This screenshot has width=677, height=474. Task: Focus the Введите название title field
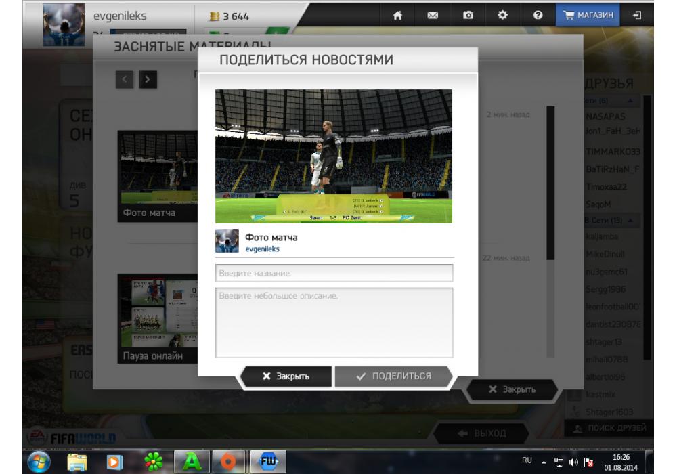tap(334, 273)
